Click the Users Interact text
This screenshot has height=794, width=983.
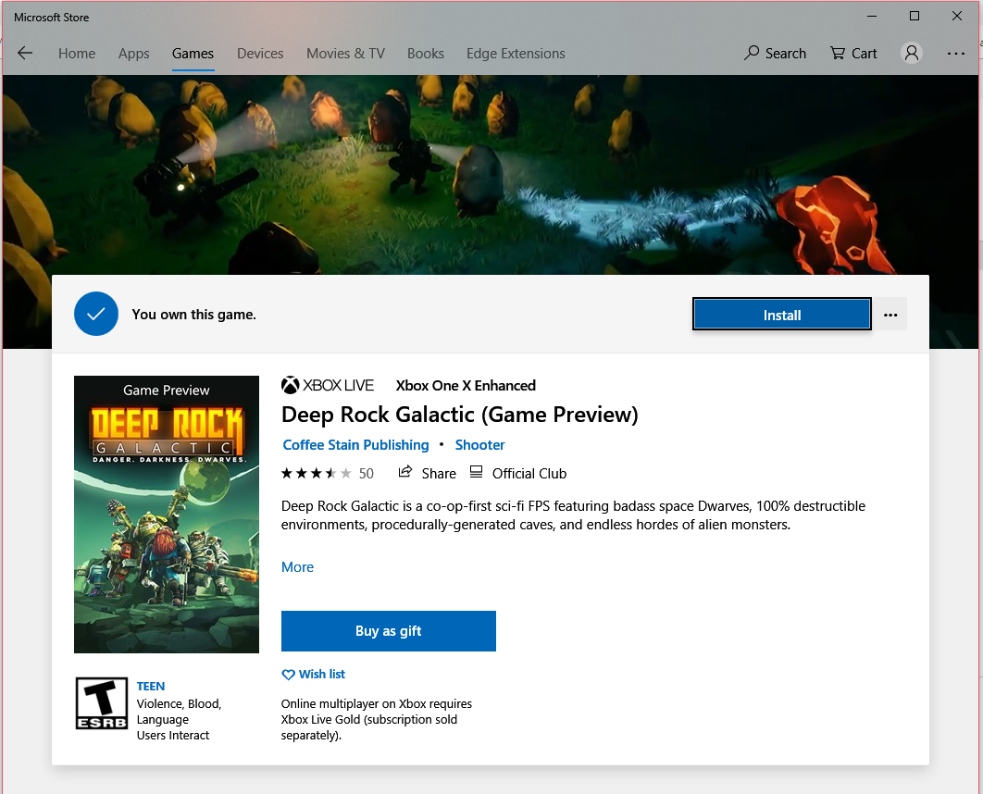(173, 735)
